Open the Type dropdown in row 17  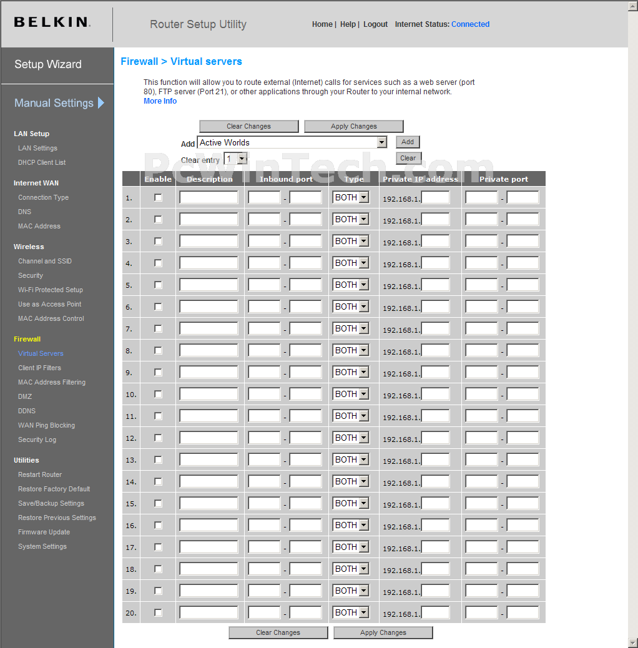(x=351, y=547)
